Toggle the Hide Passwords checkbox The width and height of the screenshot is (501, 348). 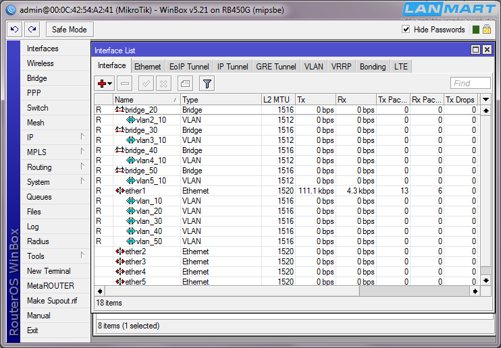[x=406, y=30]
